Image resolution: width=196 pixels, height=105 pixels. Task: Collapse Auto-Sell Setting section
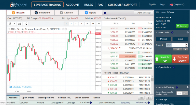click(156, 87)
